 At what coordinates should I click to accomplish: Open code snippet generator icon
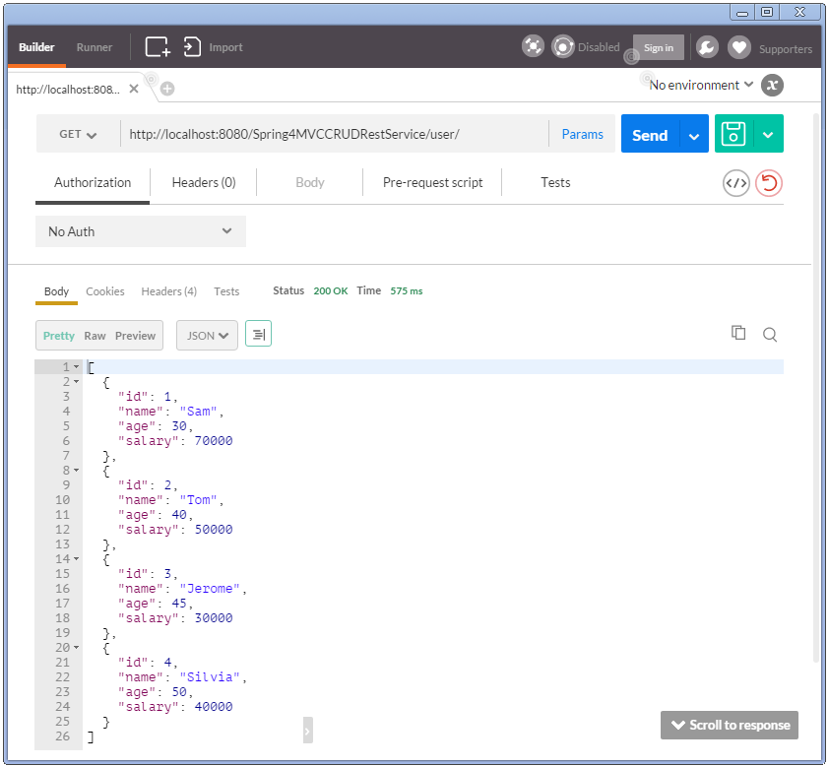point(735,183)
